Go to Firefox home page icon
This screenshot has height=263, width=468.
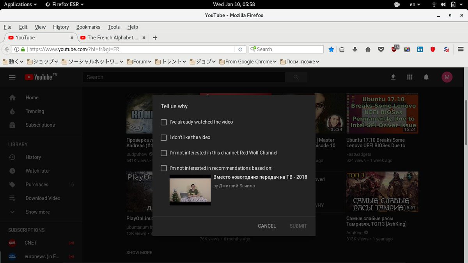click(368, 49)
